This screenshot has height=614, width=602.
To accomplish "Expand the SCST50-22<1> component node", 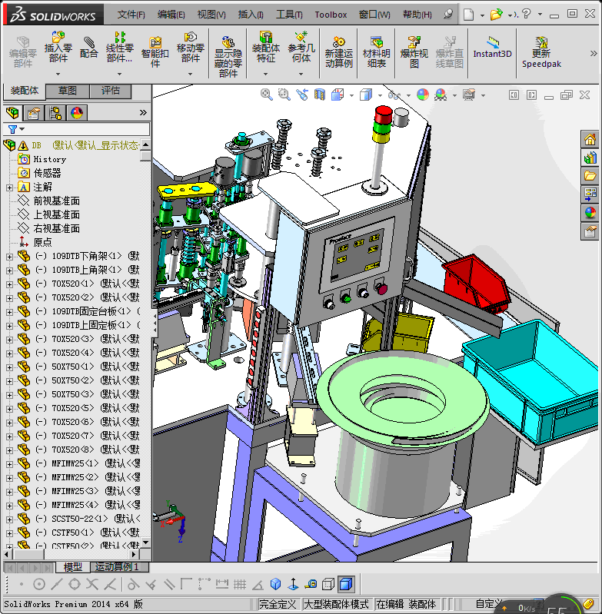I will pyautogui.click(x=9, y=519).
